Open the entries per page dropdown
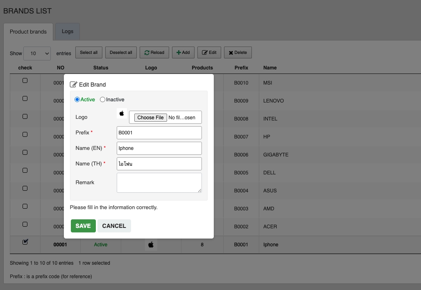This screenshot has width=421, height=290. pos(37,53)
